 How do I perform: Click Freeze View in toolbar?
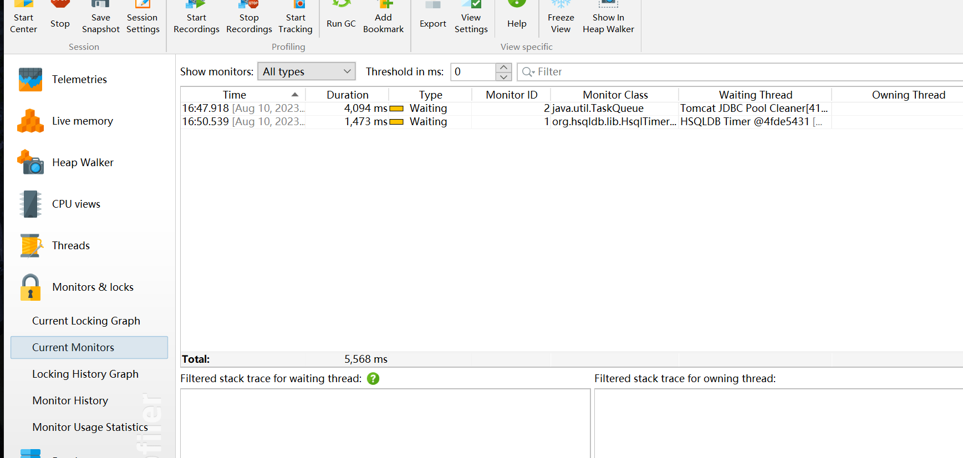(561, 17)
